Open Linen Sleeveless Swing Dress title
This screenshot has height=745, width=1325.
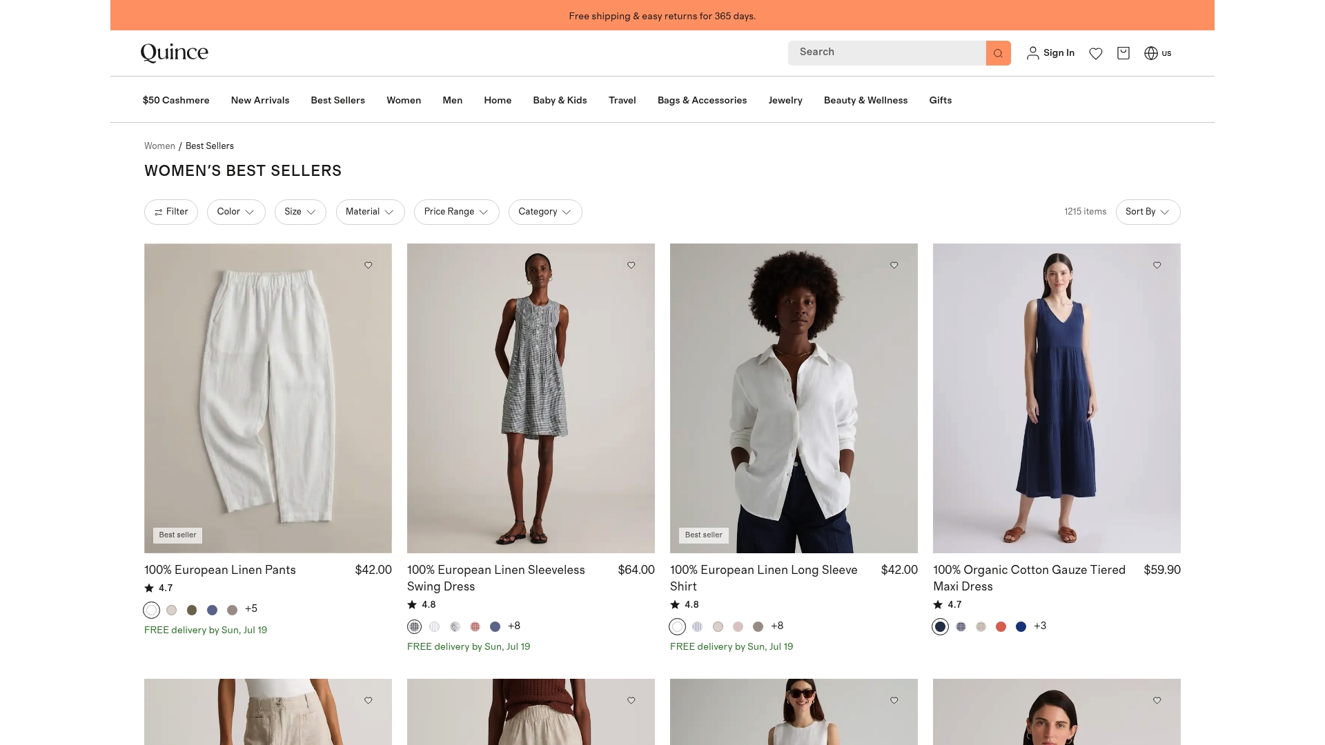496,578
